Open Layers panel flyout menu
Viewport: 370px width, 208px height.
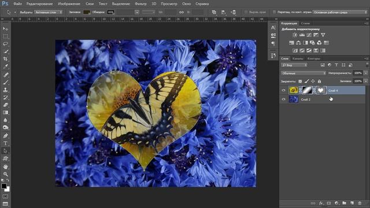coord(367,58)
